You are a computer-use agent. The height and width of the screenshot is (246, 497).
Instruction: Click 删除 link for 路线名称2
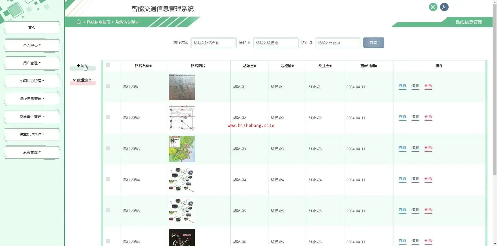428,117
